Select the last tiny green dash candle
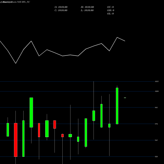 click(125, 98)
